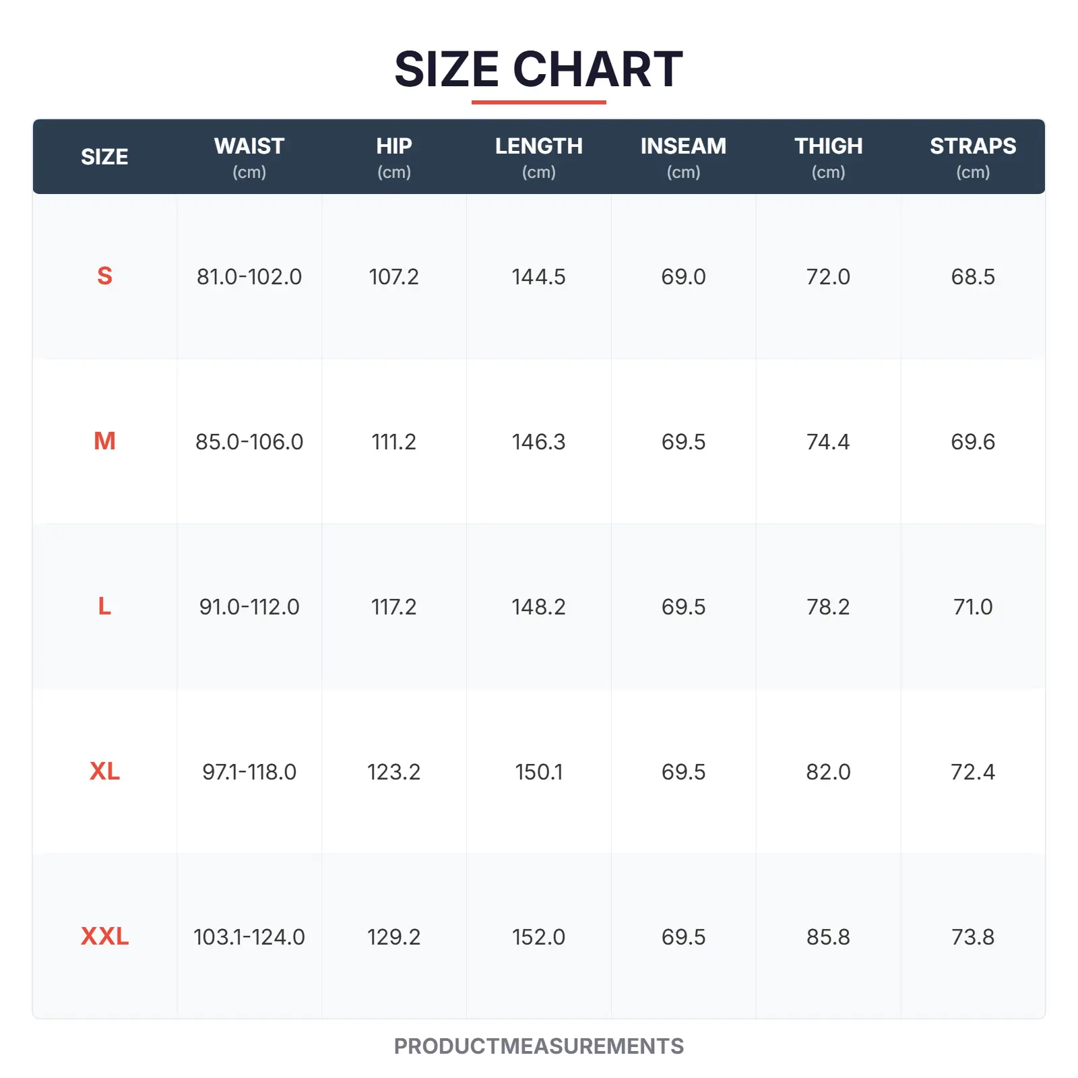Viewport: 1078px width, 1078px height.
Task: Click the PRODUCTMEASUREMENTS footer text
Action: click(x=538, y=1046)
